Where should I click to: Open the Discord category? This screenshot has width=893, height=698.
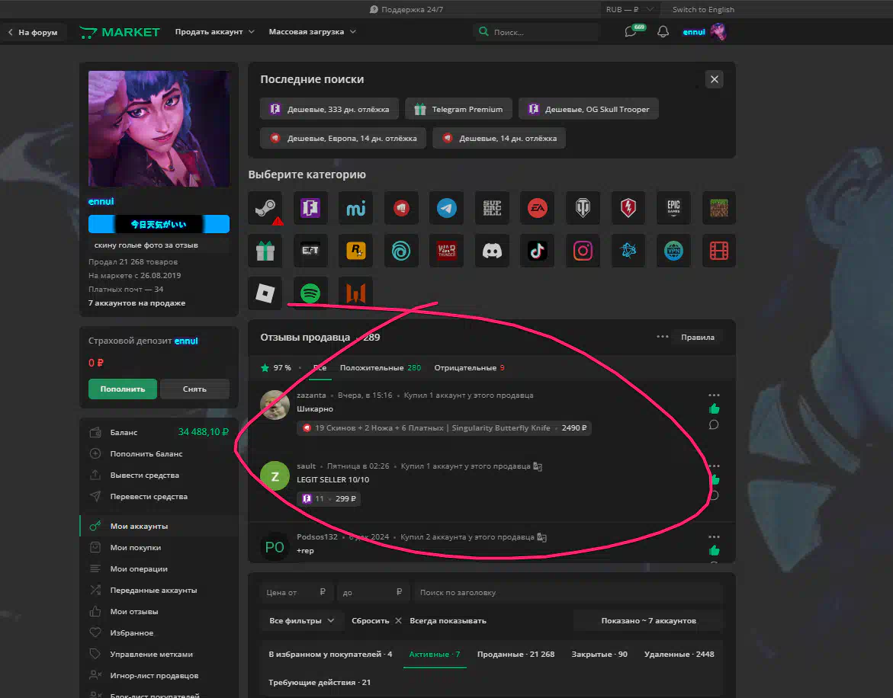492,251
